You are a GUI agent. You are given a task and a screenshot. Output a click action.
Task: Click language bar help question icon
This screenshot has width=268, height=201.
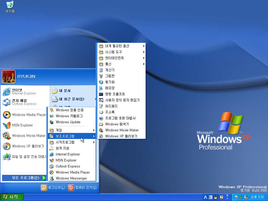[x=221, y=197]
